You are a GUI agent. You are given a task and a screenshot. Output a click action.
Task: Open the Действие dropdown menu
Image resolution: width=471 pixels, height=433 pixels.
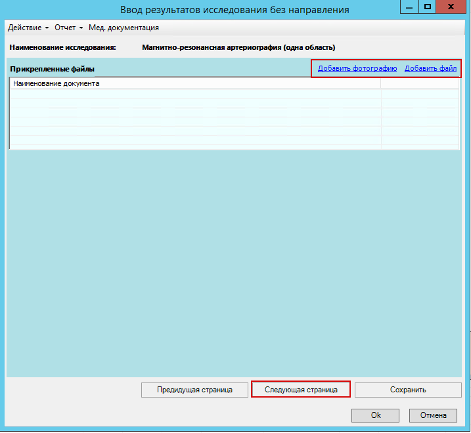click(28, 28)
